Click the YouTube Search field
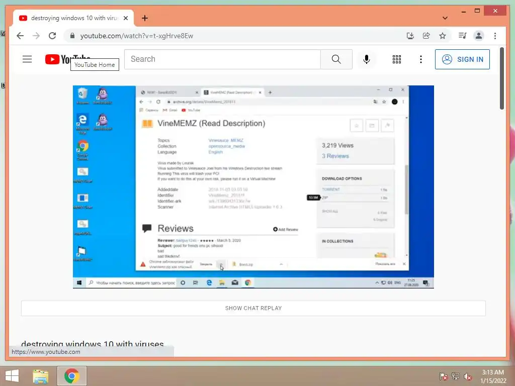515x386 pixels. (x=222, y=59)
